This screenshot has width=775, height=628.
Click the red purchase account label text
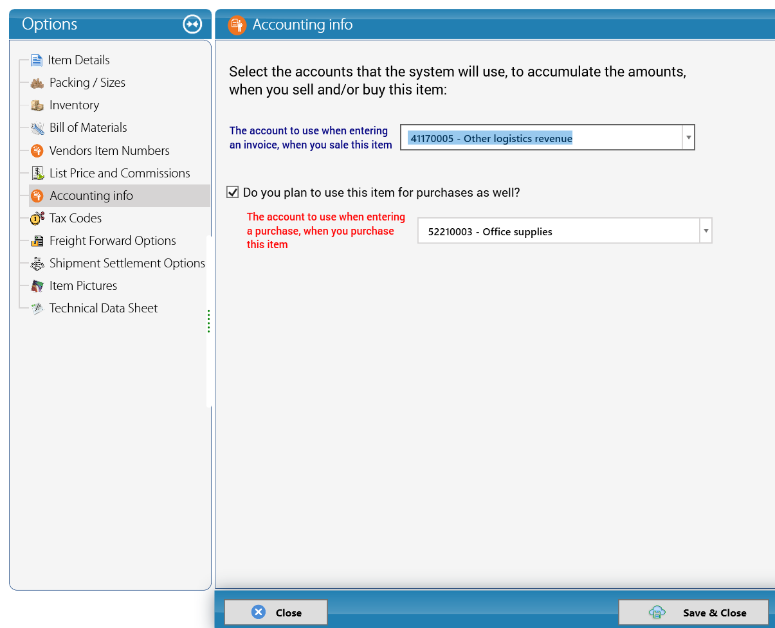326,231
